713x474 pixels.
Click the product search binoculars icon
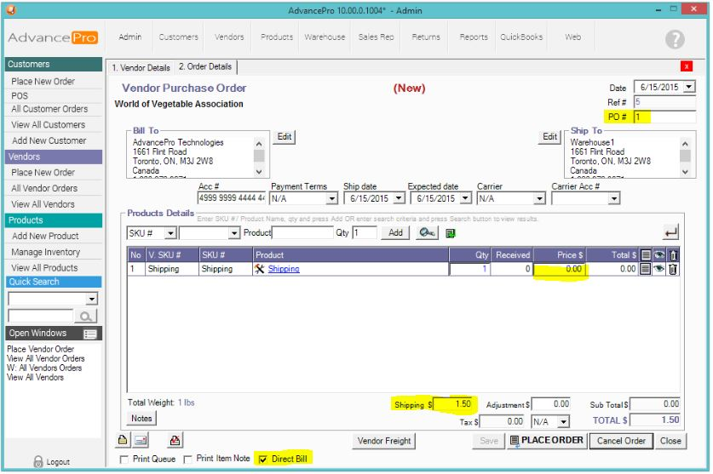[428, 233]
